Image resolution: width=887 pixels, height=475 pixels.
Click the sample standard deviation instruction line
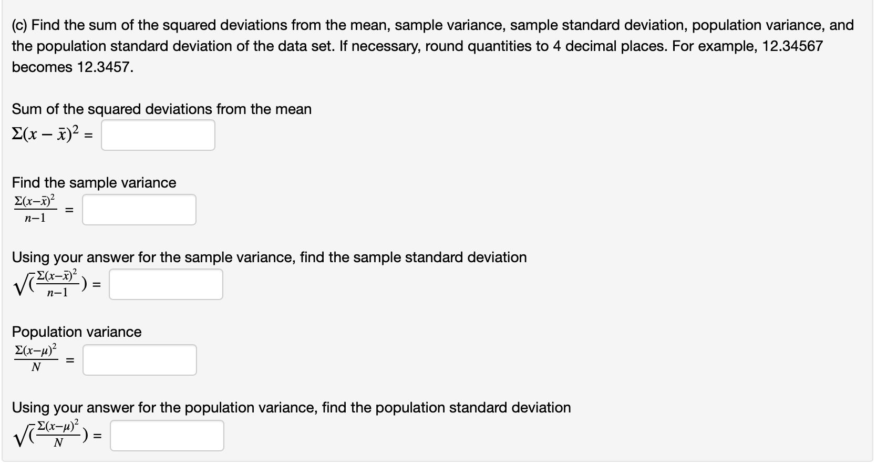click(x=270, y=257)
